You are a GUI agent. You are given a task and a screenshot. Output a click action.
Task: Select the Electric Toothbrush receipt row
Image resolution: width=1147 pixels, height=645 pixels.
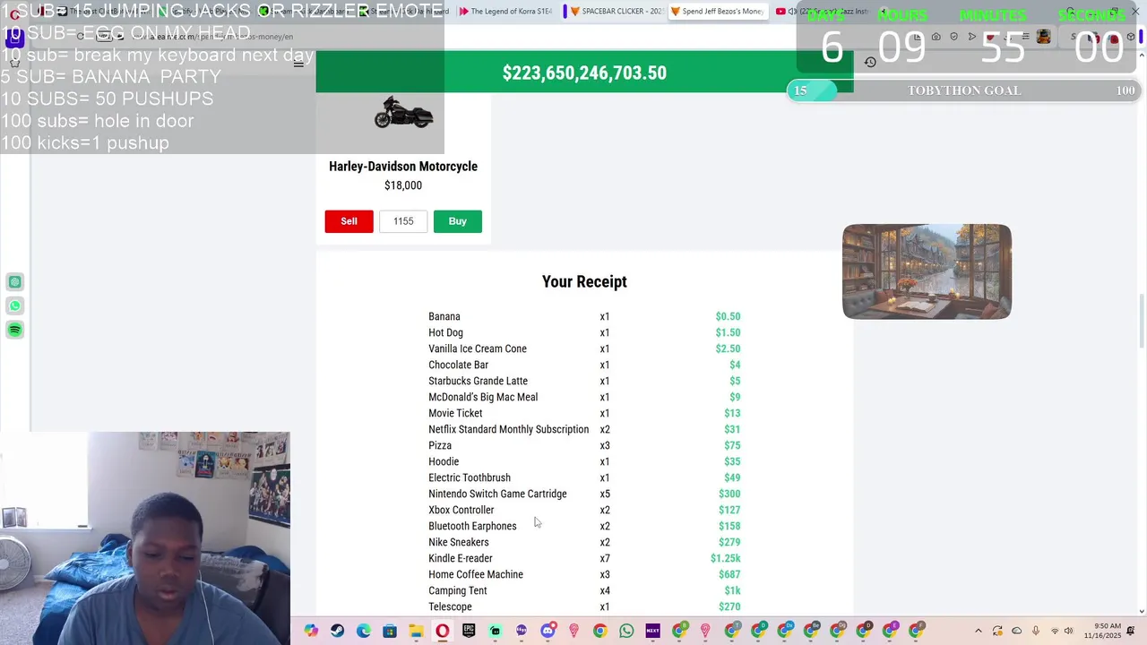click(584, 477)
